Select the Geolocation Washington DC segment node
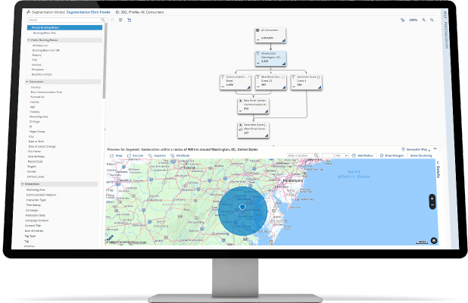468x303 pixels. tap(270, 58)
